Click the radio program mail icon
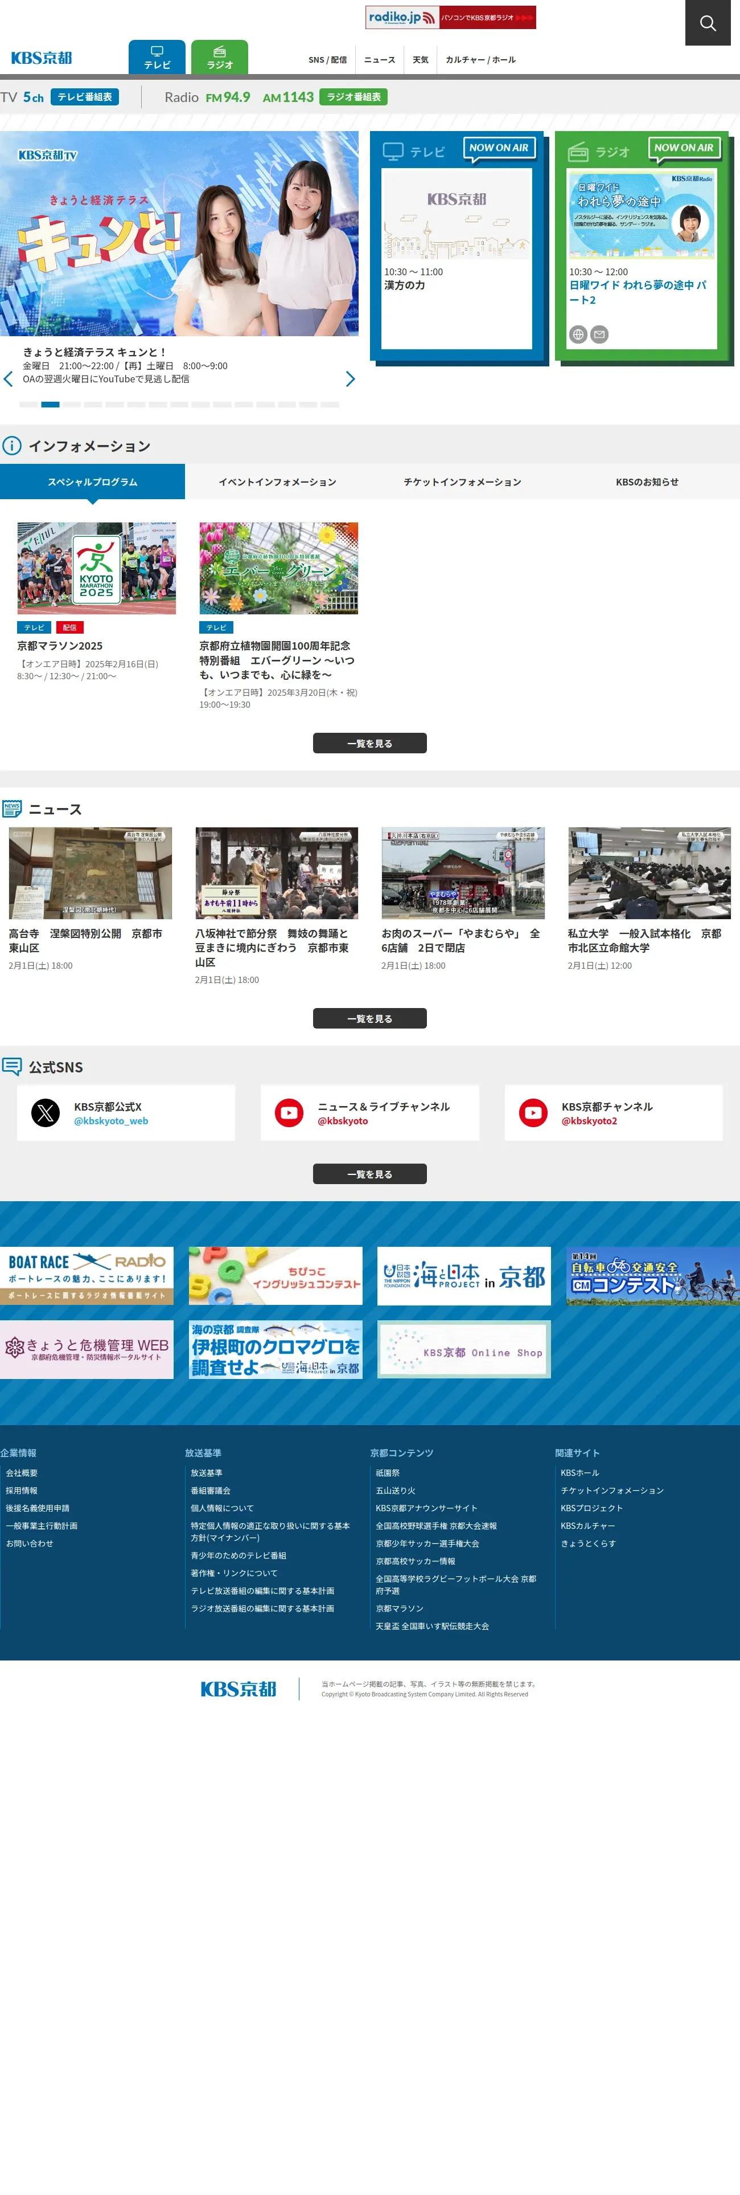The width and height of the screenshot is (740, 2195). (x=599, y=334)
